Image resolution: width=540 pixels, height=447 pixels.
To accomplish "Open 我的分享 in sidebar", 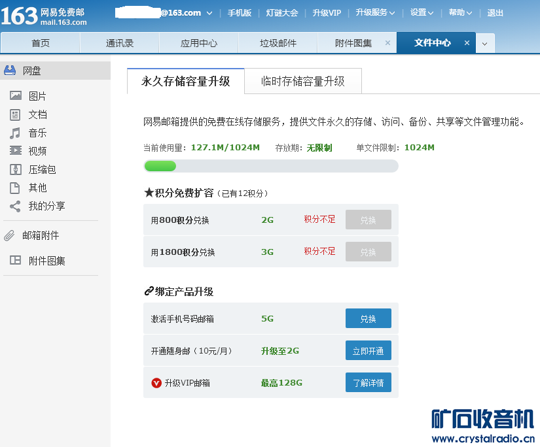I will 47,206.
